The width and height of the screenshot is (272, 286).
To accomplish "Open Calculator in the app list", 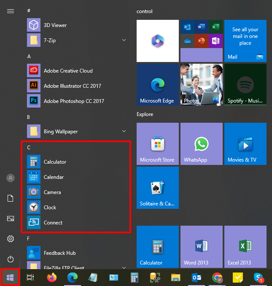I will tap(76, 162).
